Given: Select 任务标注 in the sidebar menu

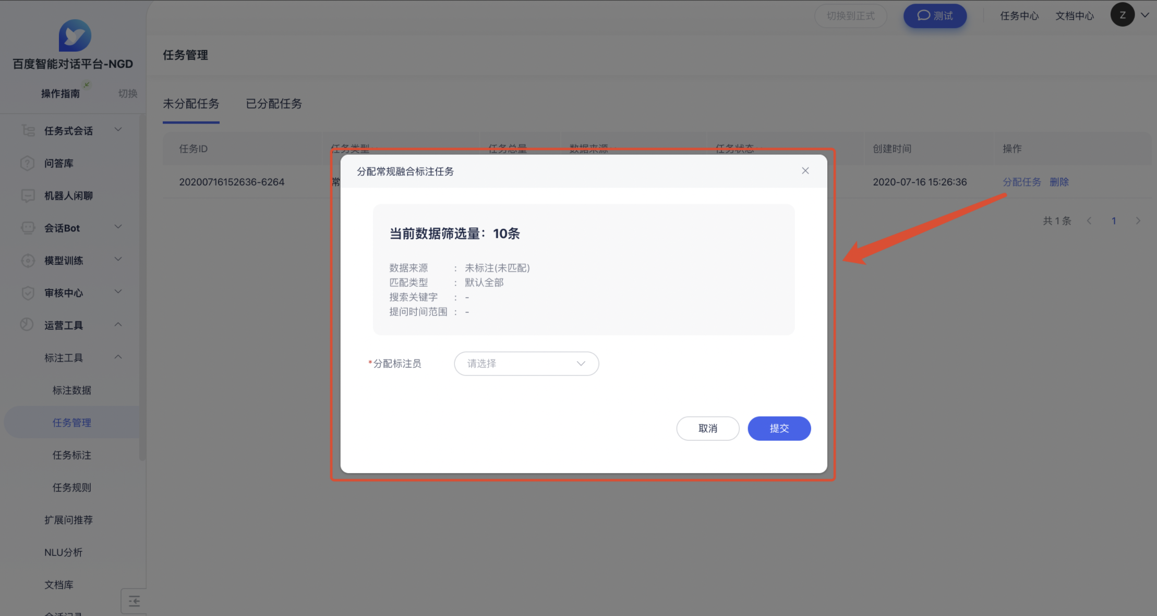Looking at the screenshot, I should (72, 455).
